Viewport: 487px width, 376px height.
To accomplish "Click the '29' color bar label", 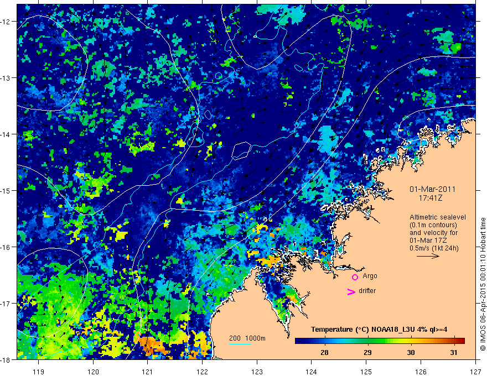I will pos(367,352).
